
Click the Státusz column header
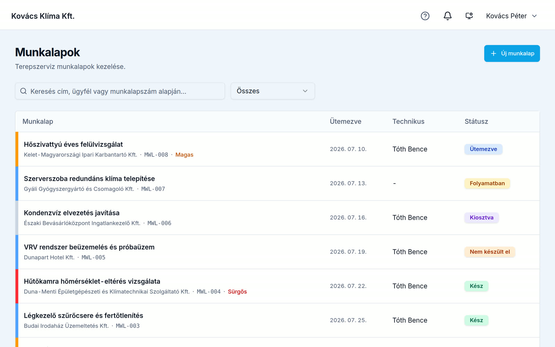pyautogui.click(x=476, y=121)
